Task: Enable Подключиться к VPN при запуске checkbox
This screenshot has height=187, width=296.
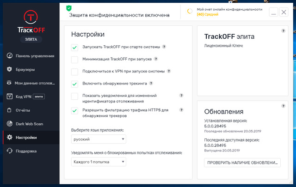Action: point(74,72)
